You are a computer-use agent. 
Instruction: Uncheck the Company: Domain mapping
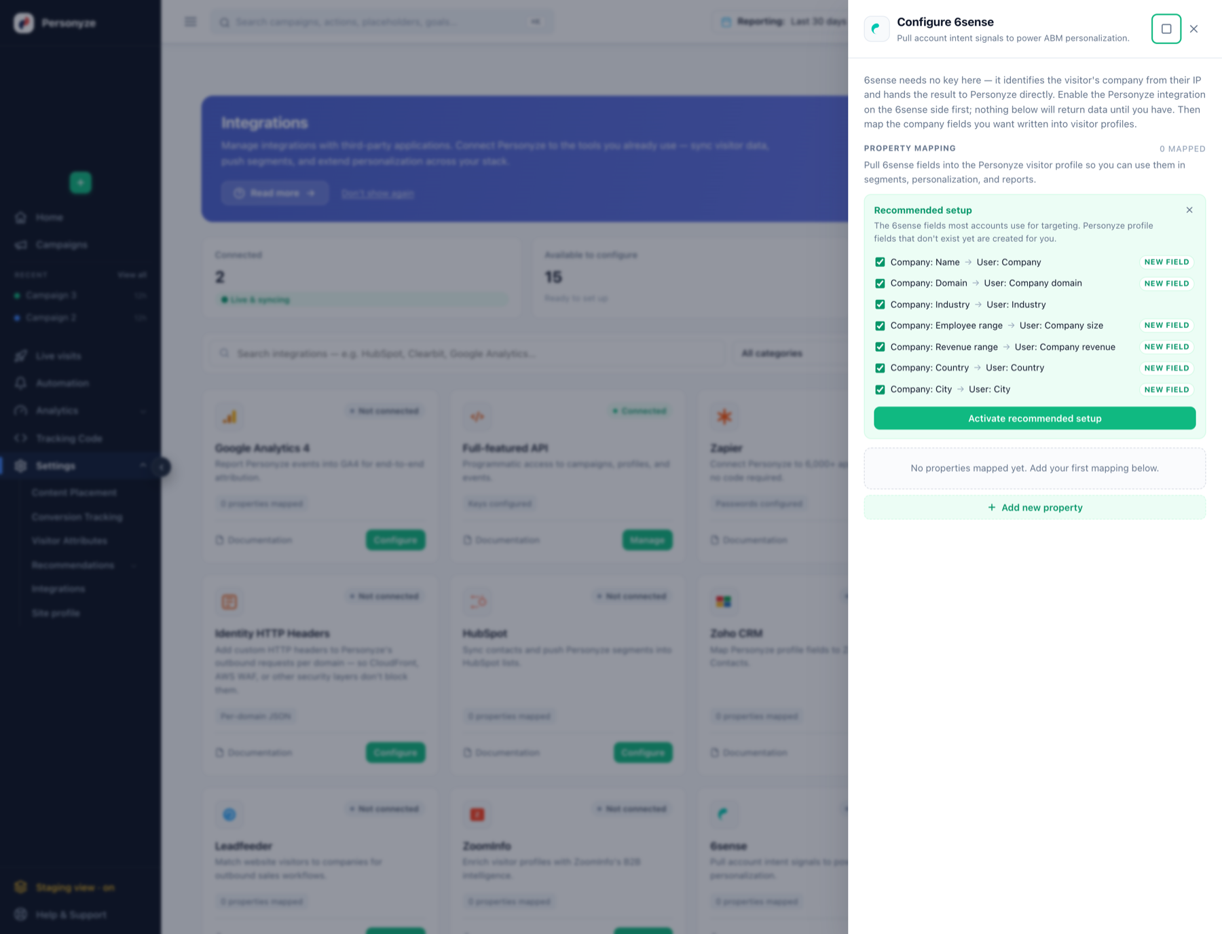tap(880, 283)
